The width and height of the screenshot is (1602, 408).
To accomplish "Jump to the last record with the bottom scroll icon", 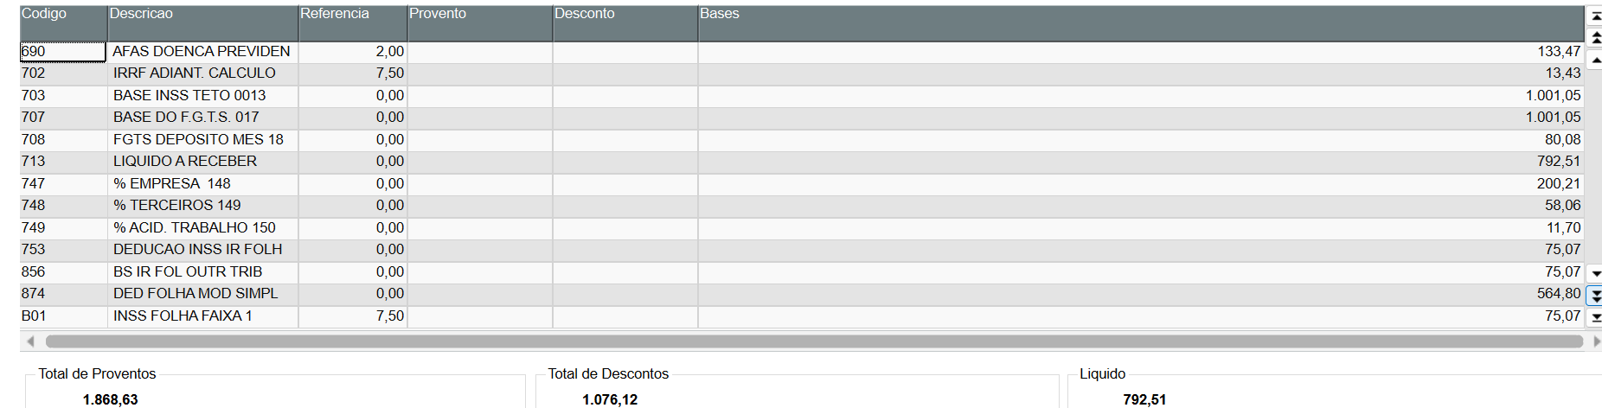I will click(1596, 317).
